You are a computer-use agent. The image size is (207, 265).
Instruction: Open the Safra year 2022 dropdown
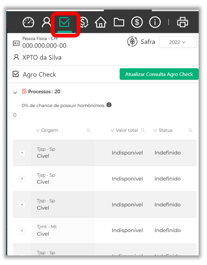pos(177,42)
